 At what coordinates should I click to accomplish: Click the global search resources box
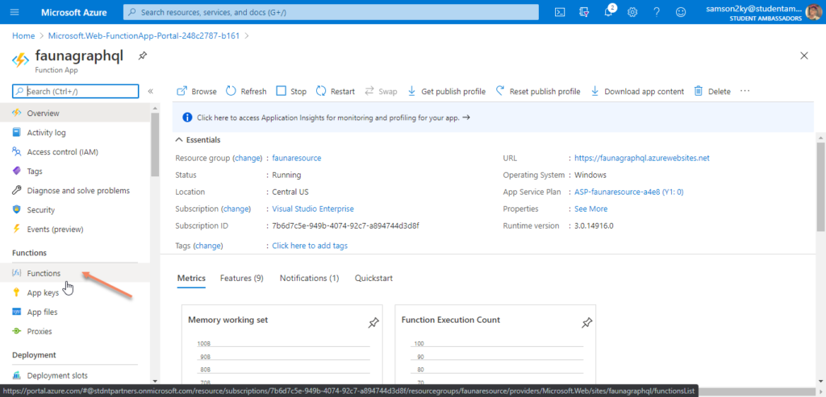point(331,12)
